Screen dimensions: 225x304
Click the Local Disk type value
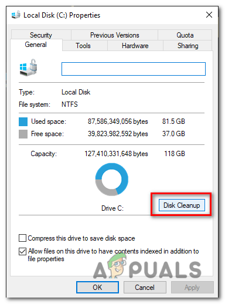pos(76,92)
